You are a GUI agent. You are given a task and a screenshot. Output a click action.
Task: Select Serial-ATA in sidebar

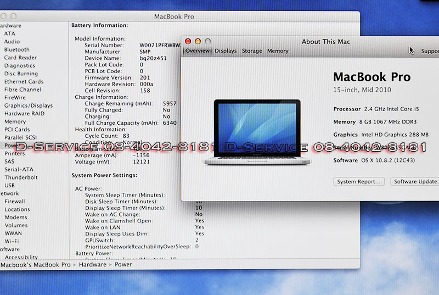click(x=19, y=170)
